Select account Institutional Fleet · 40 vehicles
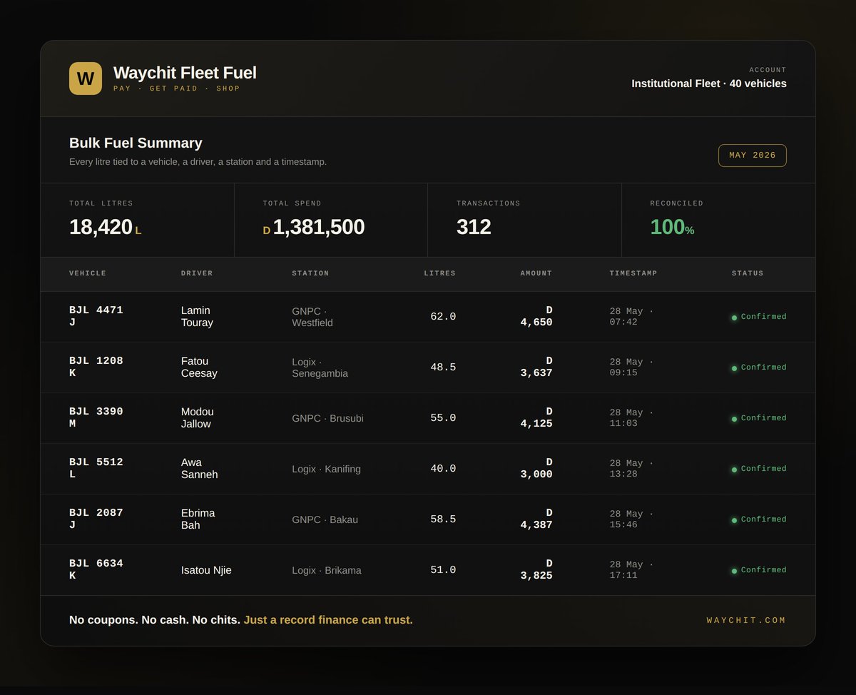 709,83
